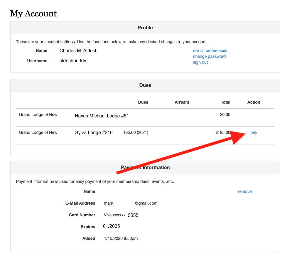Sign out of the account

click(200, 62)
